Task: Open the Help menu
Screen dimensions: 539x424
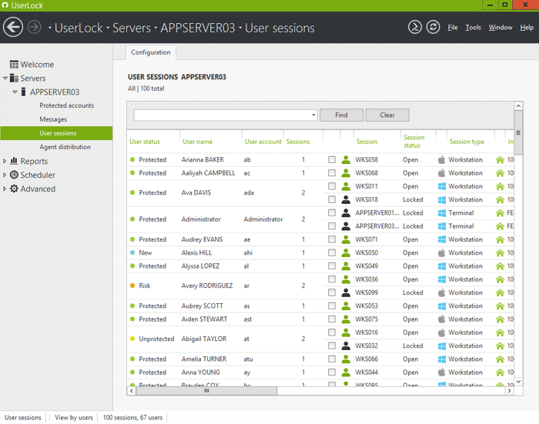Action: (x=527, y=28)
